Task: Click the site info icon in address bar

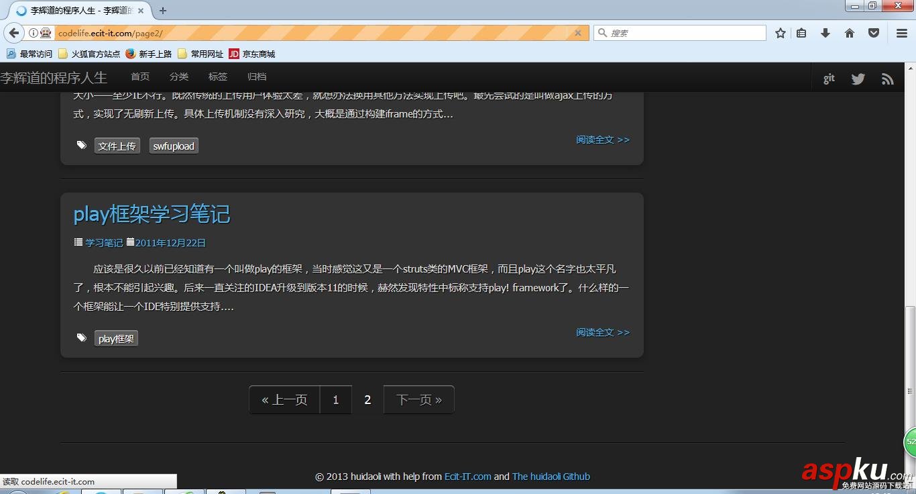Action: point(32,32)
